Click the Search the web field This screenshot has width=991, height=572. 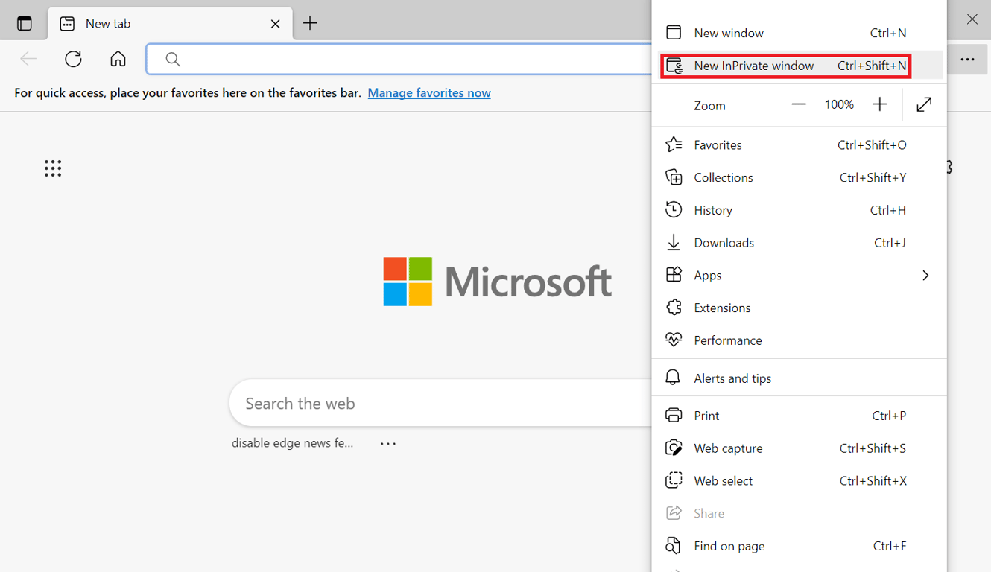373,403
